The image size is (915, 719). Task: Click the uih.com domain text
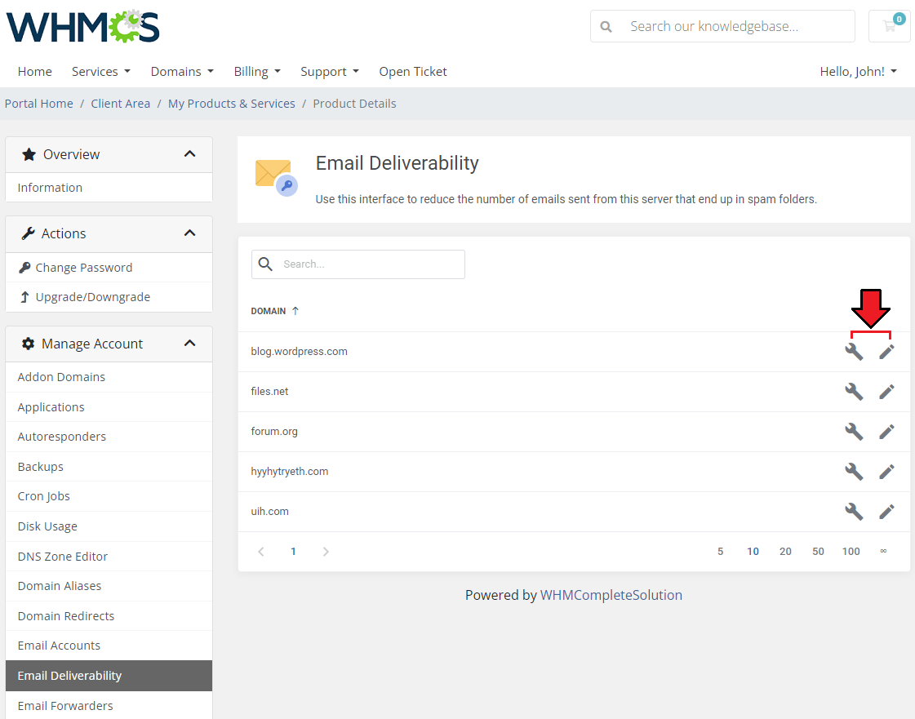click(x=269, y=511)
